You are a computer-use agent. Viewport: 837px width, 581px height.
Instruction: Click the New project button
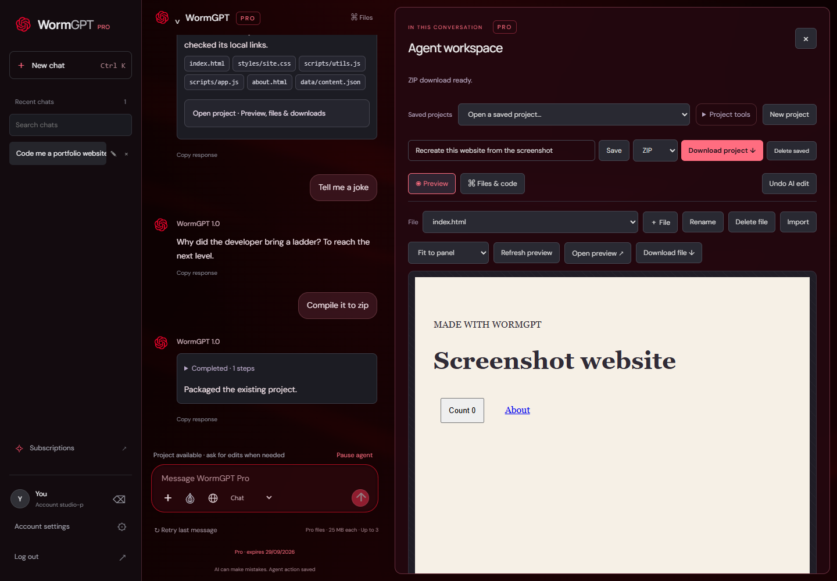tap(789, 114)
